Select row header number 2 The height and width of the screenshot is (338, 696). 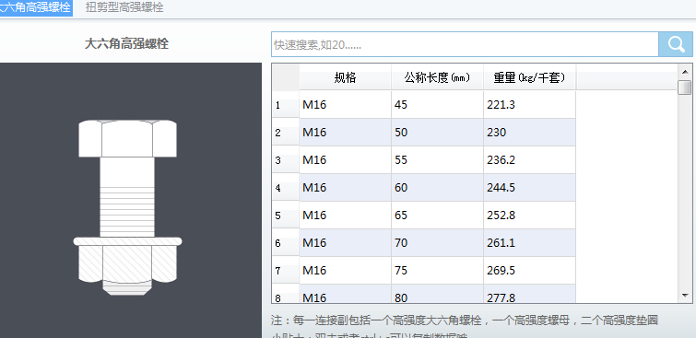tap(286, 133)
